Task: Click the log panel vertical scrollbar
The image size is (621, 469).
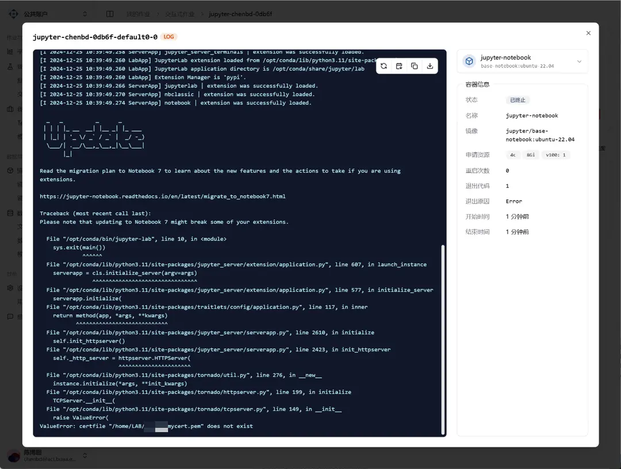Action: pyautogui.click(x=443, y=340)
